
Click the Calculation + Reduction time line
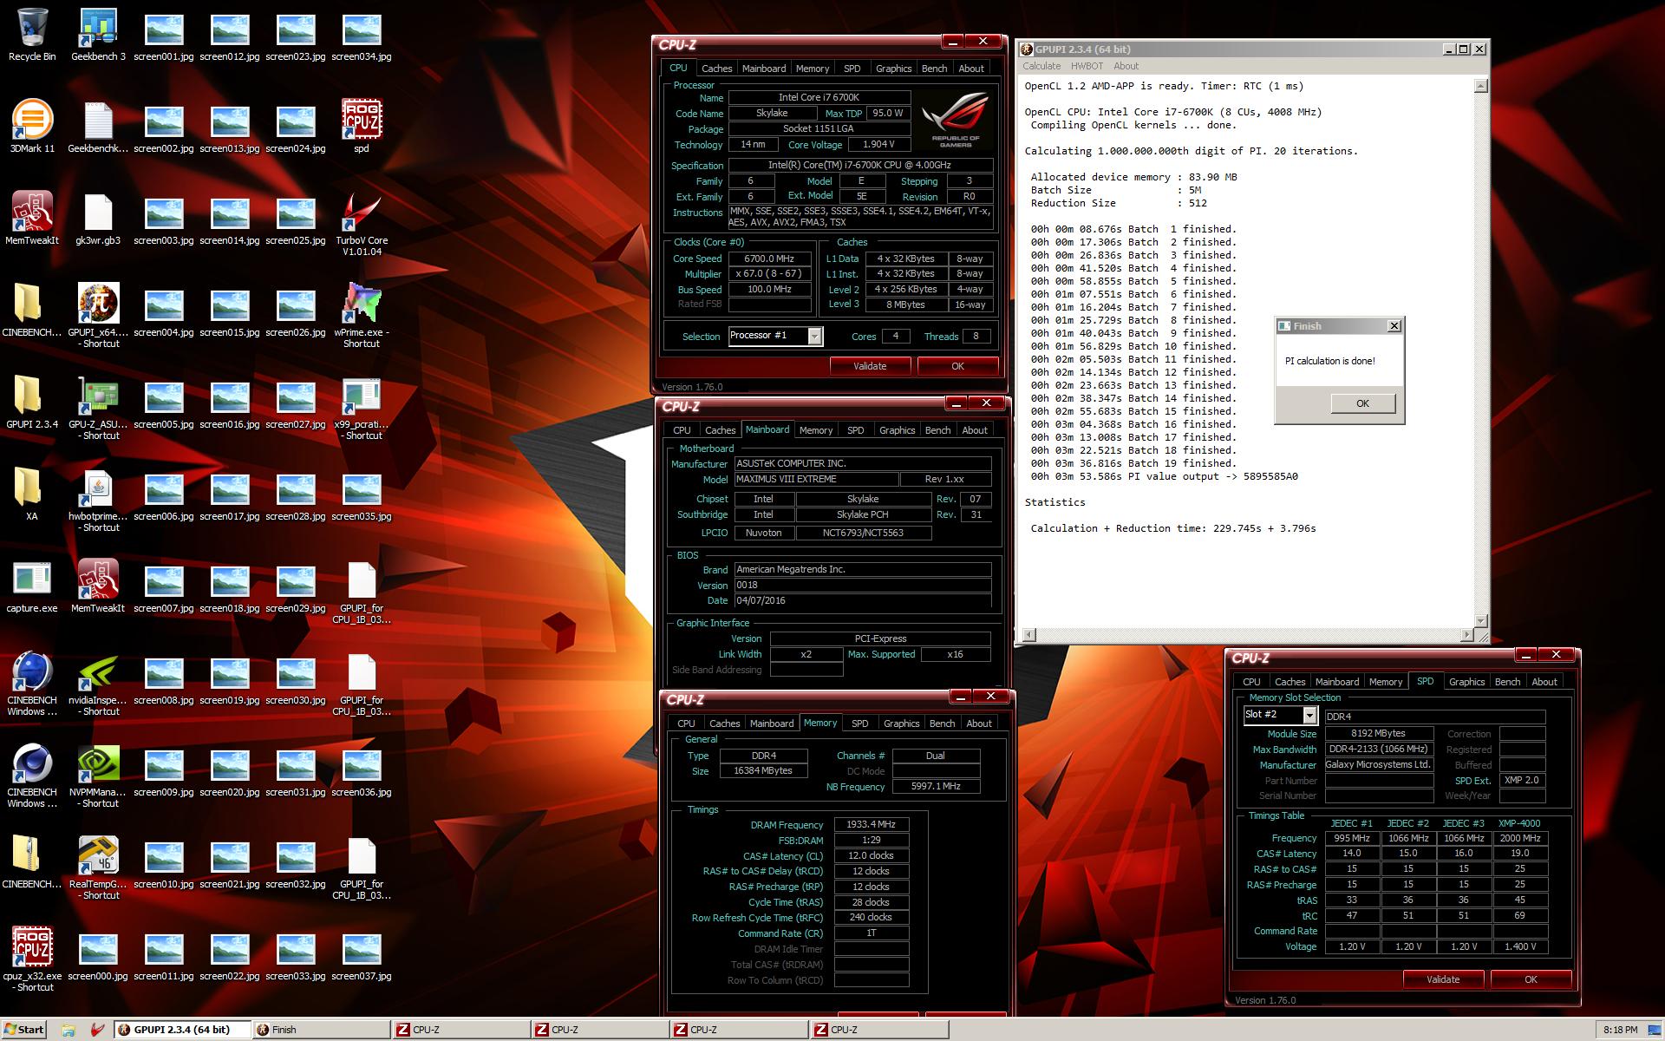[x=1172, y=528]
